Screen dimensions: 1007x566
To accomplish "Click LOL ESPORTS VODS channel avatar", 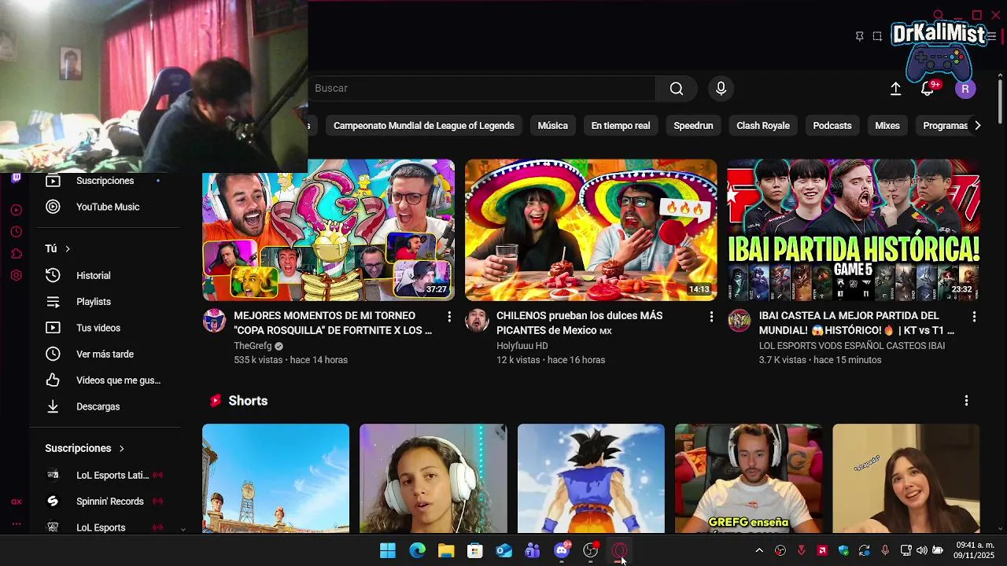I will (739, 321).
